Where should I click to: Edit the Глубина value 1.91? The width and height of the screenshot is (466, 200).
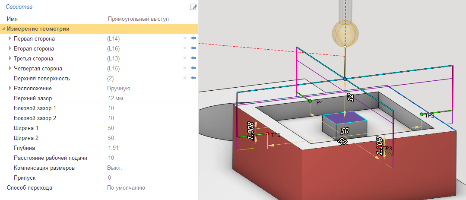[x=113, y=148]
